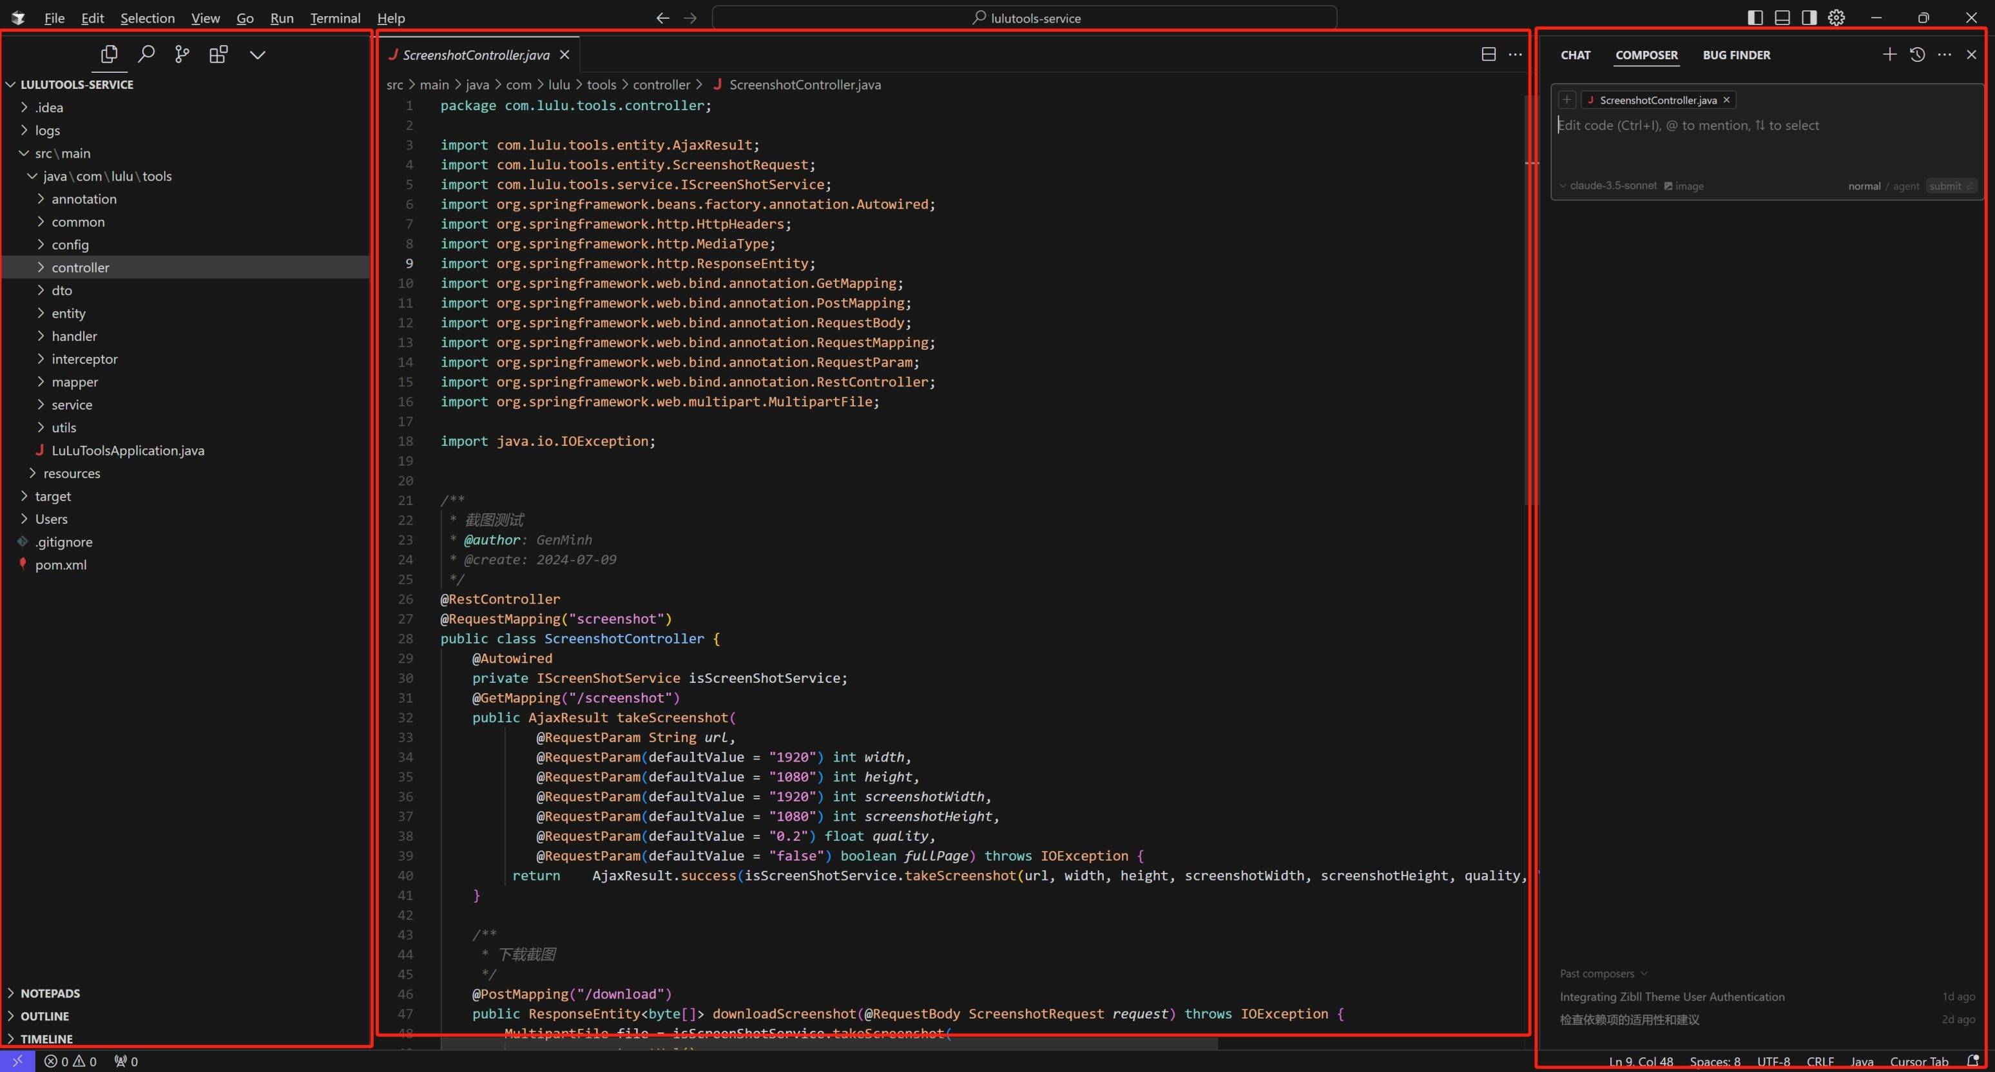Show composer history clock icon
This screenshot has height=1072, width=1995.
point(1917,54)
